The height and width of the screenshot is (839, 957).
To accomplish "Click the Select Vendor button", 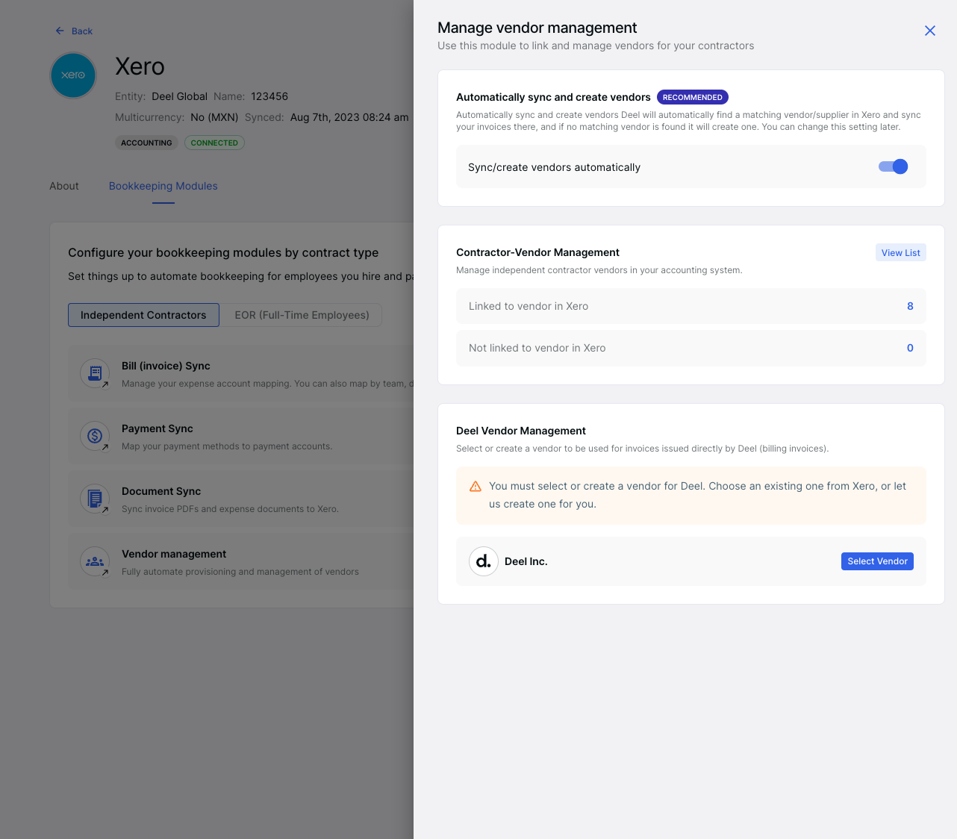I will [877, 561].
